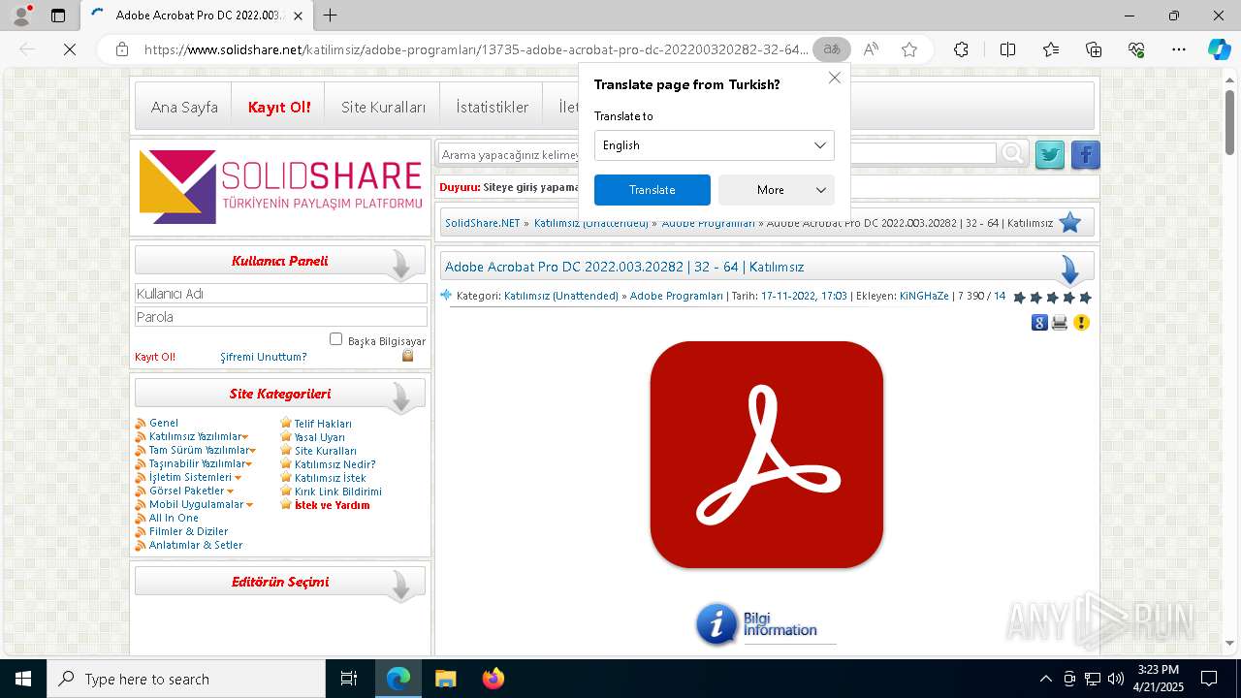
Task: Expand the Katılımsız Yazılımlar category
Action: (x=245, y=437)
